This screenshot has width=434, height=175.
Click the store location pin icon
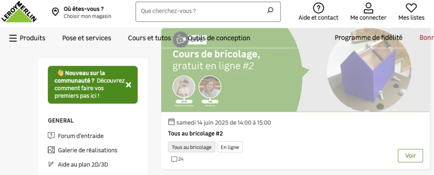click(55, 11)
